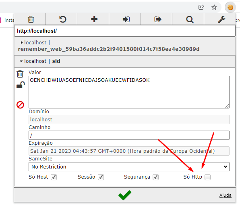Save changes with the green checkmark button
Screen dimensions: 240x208
(125, 195)
